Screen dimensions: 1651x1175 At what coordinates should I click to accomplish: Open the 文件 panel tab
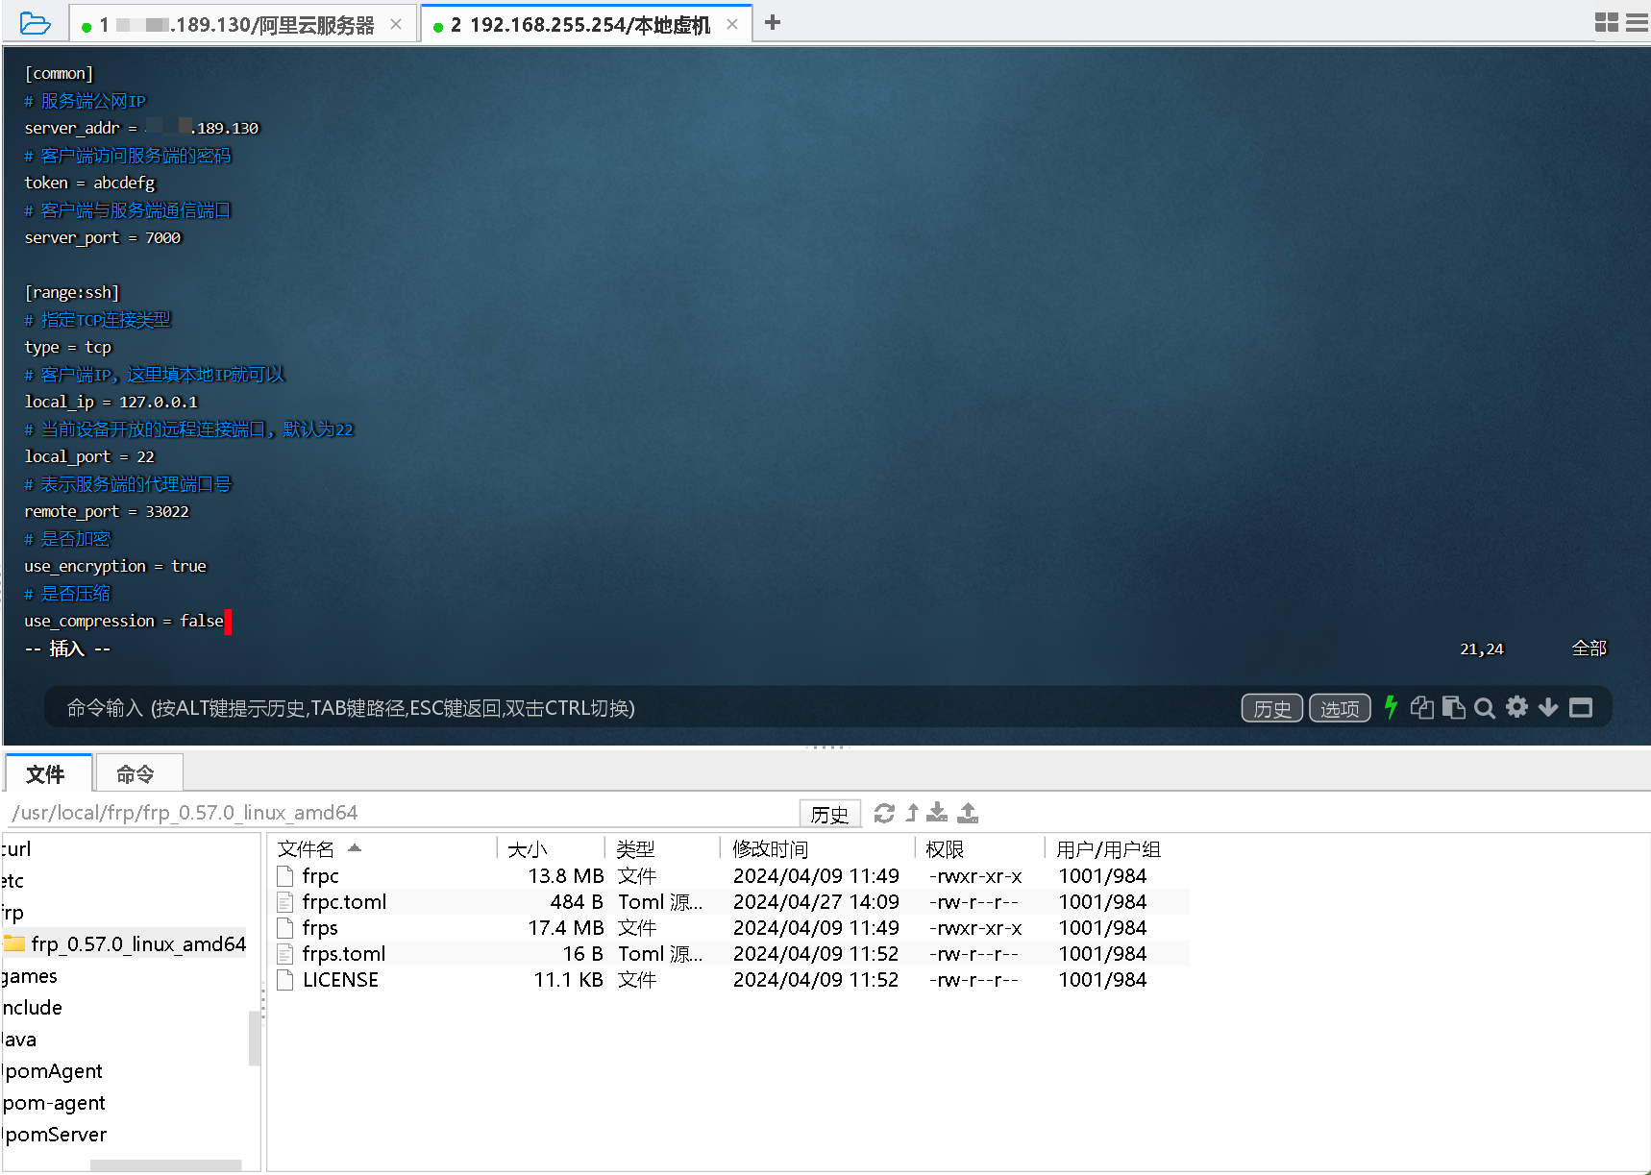pyautogui.click(x=47, y=773)
